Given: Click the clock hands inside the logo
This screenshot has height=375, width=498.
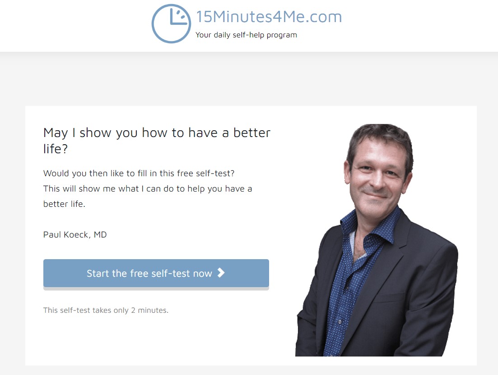Looking at the screenshot, I should click(x=177, y=17).
